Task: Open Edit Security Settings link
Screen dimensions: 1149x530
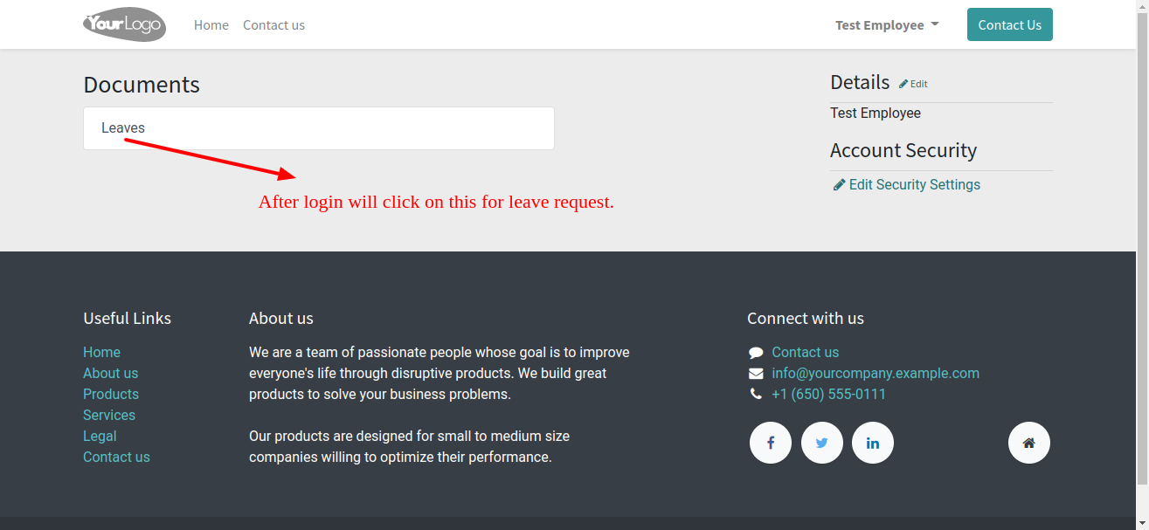Action: (906, 184)
